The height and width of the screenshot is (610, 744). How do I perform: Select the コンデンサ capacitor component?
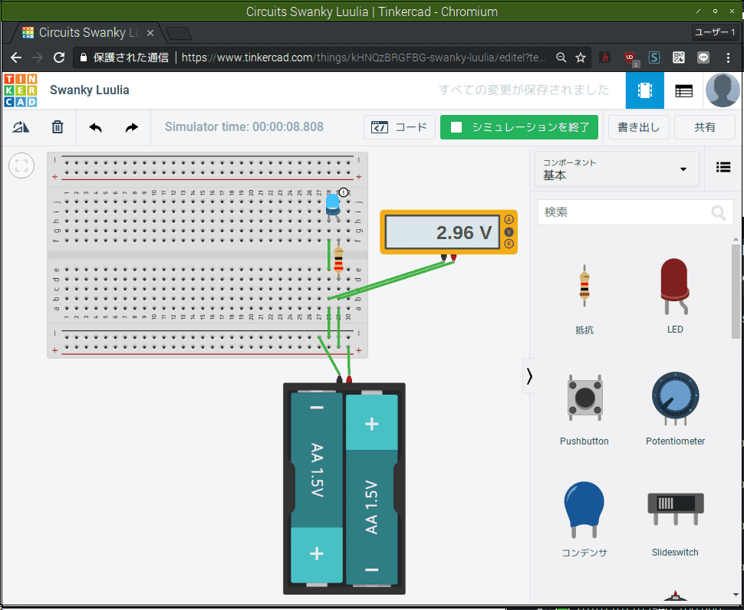click(x=584, y=520)
